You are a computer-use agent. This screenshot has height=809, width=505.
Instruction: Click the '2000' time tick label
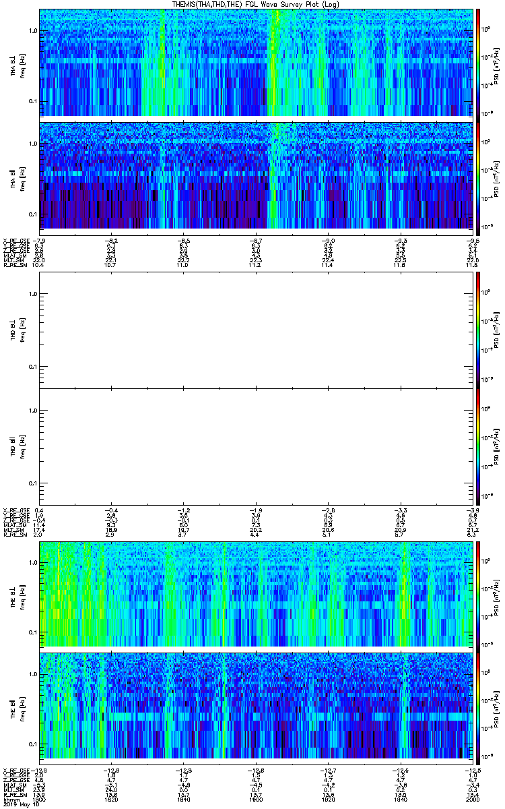[471, 800]
